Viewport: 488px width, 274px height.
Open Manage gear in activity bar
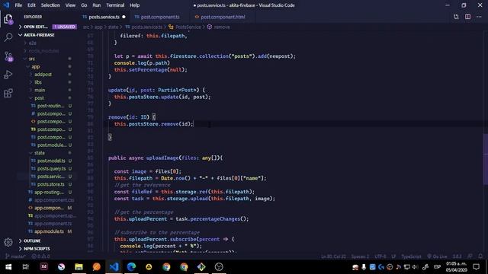point(8,242)
